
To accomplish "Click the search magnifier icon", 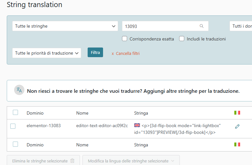I will [x=202, y=26].
